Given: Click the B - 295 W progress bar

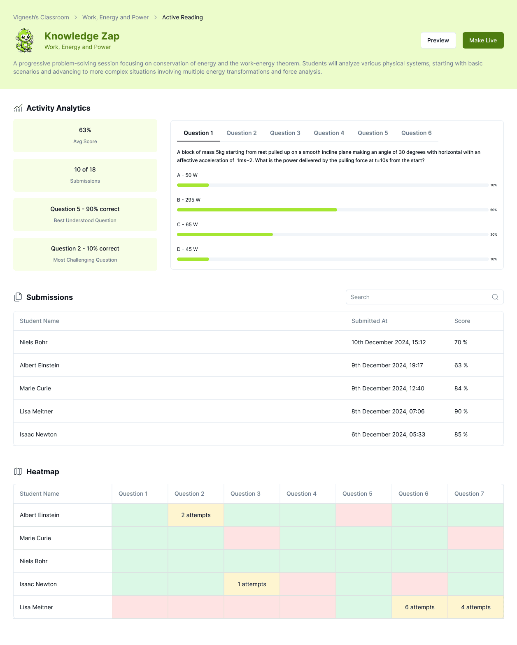Looking at the screenshot, I should point(333,210).
